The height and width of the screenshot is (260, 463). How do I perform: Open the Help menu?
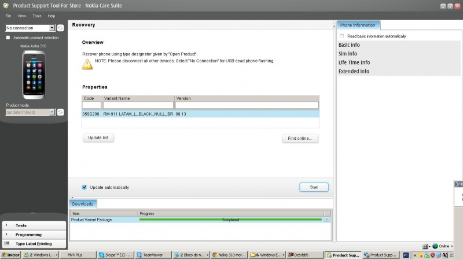tap(52, 16)
